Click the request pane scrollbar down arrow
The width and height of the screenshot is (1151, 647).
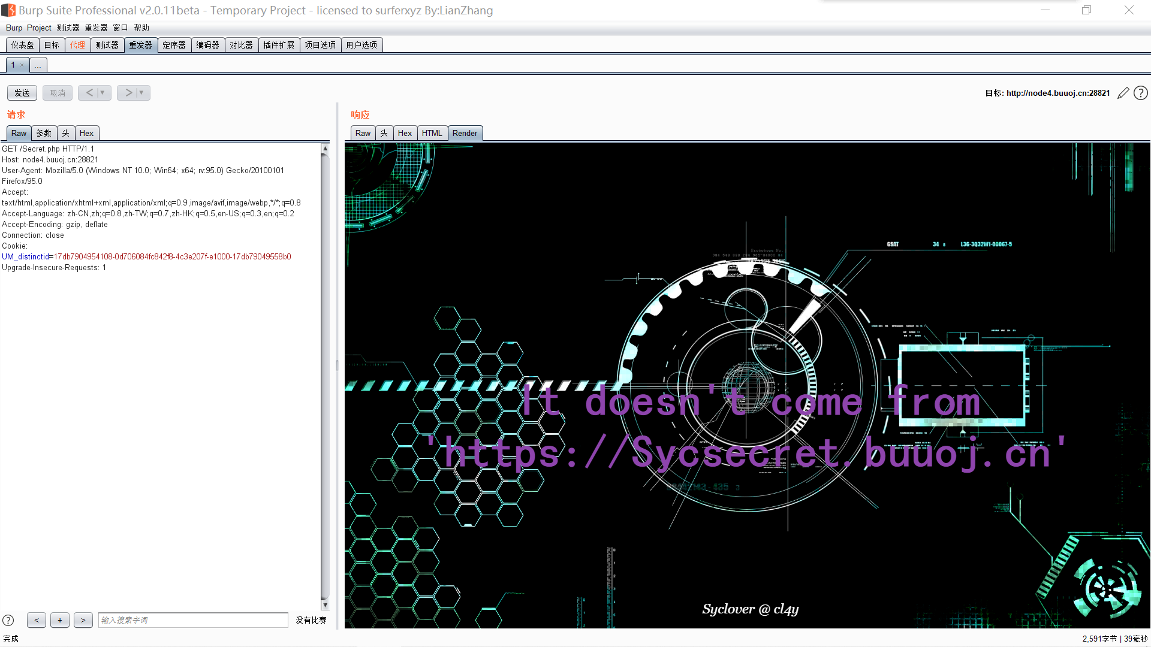tap(325, 606)
